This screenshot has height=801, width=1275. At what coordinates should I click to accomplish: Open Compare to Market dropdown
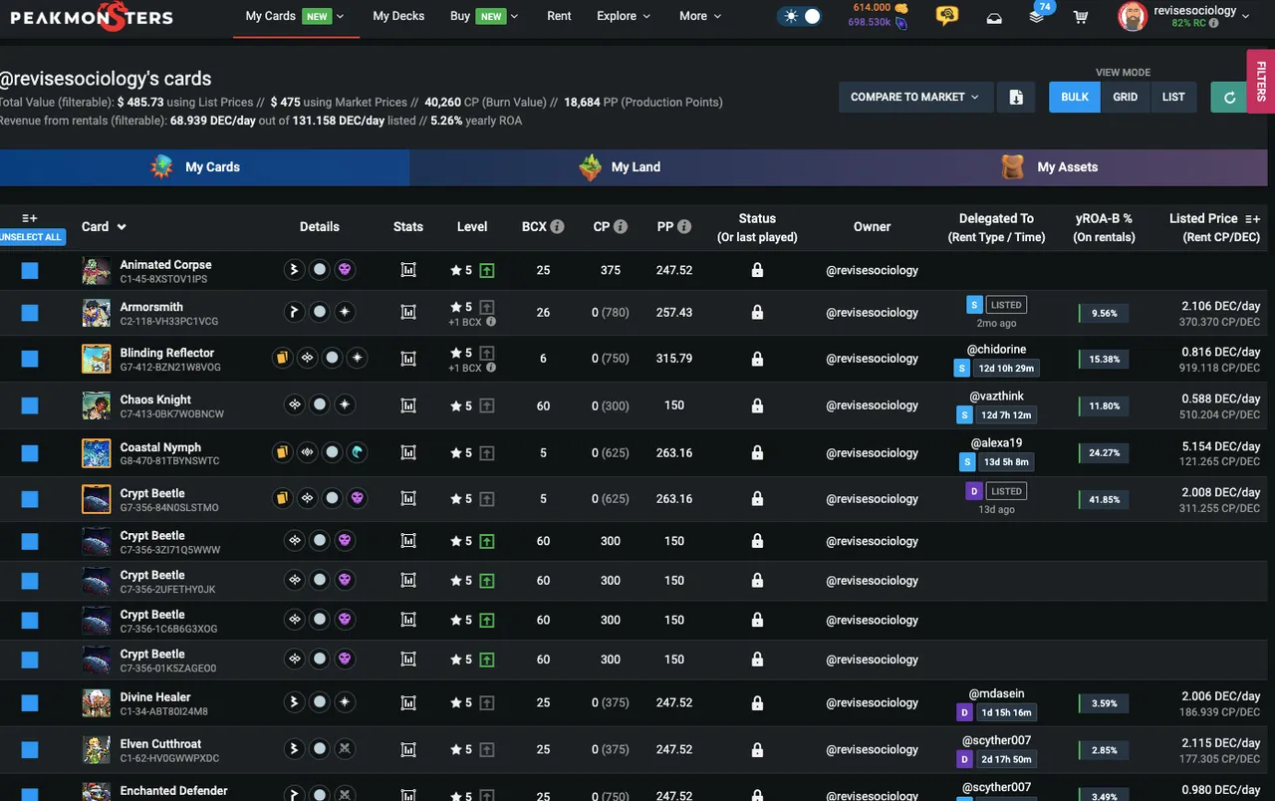coord(914,97)
